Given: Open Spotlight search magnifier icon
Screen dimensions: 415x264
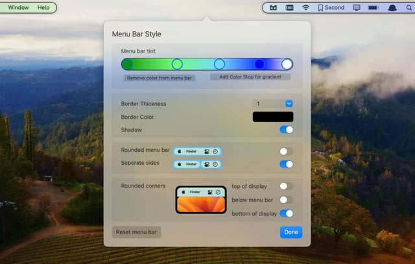Looking at the screenshot, I should pos(409,8).
